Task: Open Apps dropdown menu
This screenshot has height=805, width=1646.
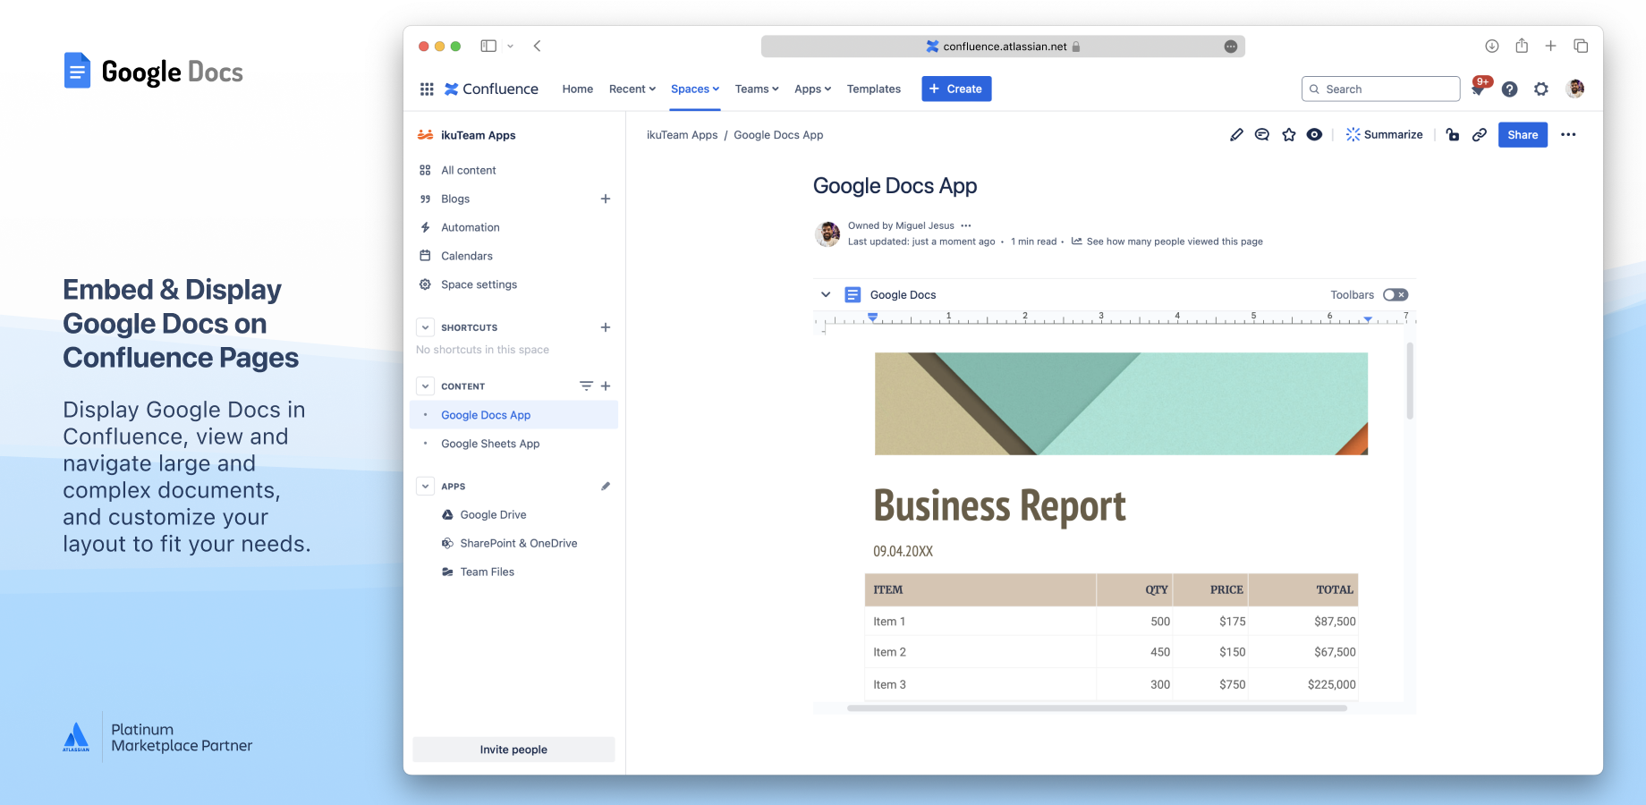Action: click(812, 89)
